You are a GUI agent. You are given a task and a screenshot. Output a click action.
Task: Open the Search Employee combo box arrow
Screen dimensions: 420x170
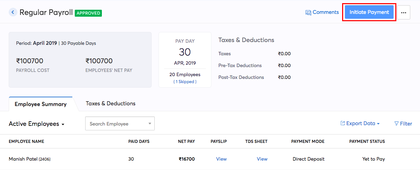pos(150,124)
